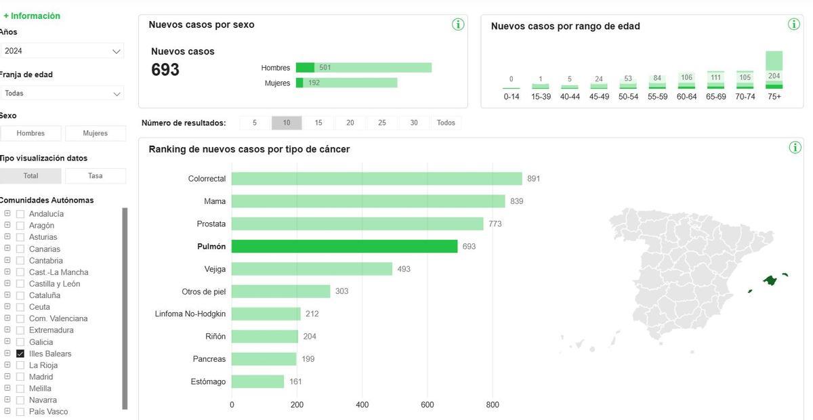Click the Colorrectal bar in the ranking

click(376, 179)
